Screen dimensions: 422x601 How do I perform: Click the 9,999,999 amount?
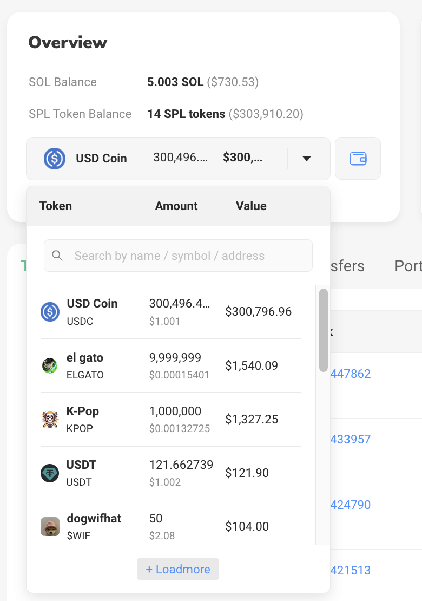(175, 357)
